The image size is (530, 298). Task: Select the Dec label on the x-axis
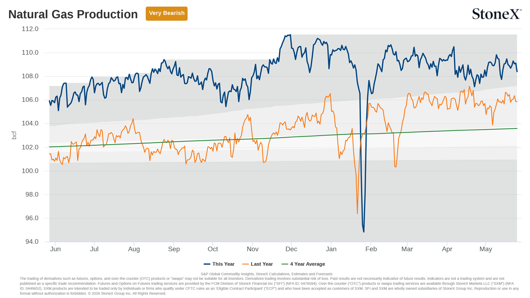click(x=291, y=249)
